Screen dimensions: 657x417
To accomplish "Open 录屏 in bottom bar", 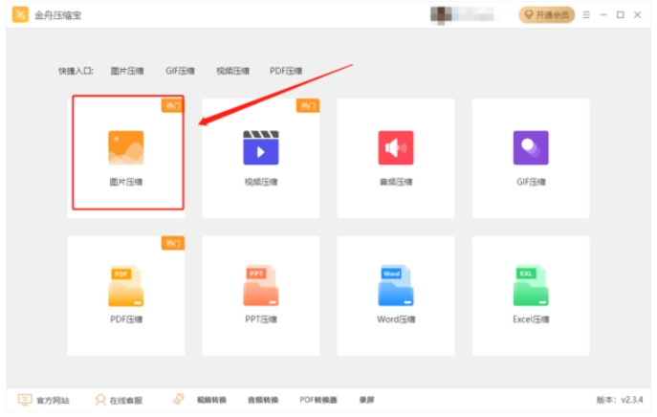I will pos(366,400).
